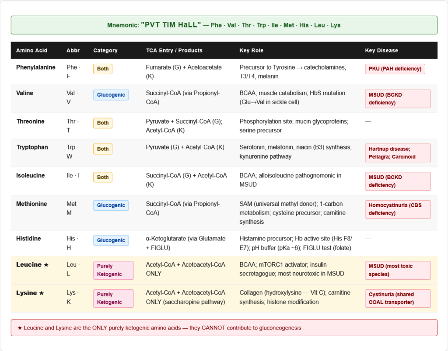Click the red purely ketogenic footnote box
This screenshot has width=448, height=351.
pyautogui.click(x=224, y=328)
